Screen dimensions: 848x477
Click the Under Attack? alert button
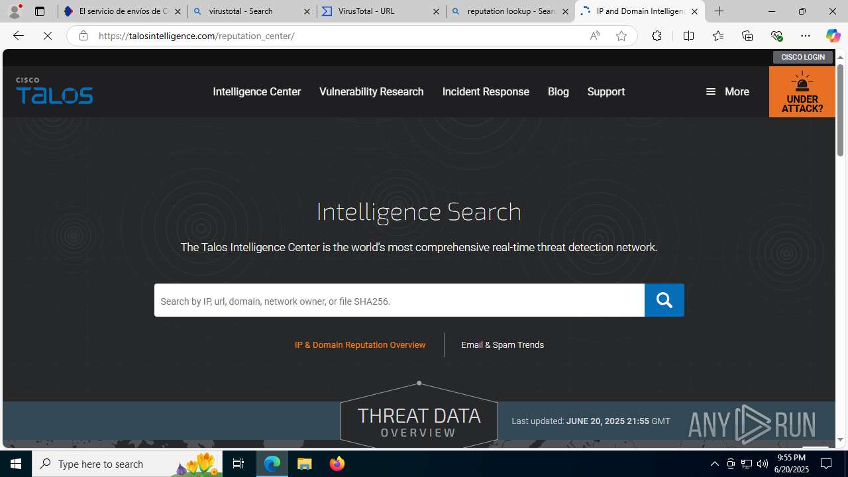click(802, 92)
